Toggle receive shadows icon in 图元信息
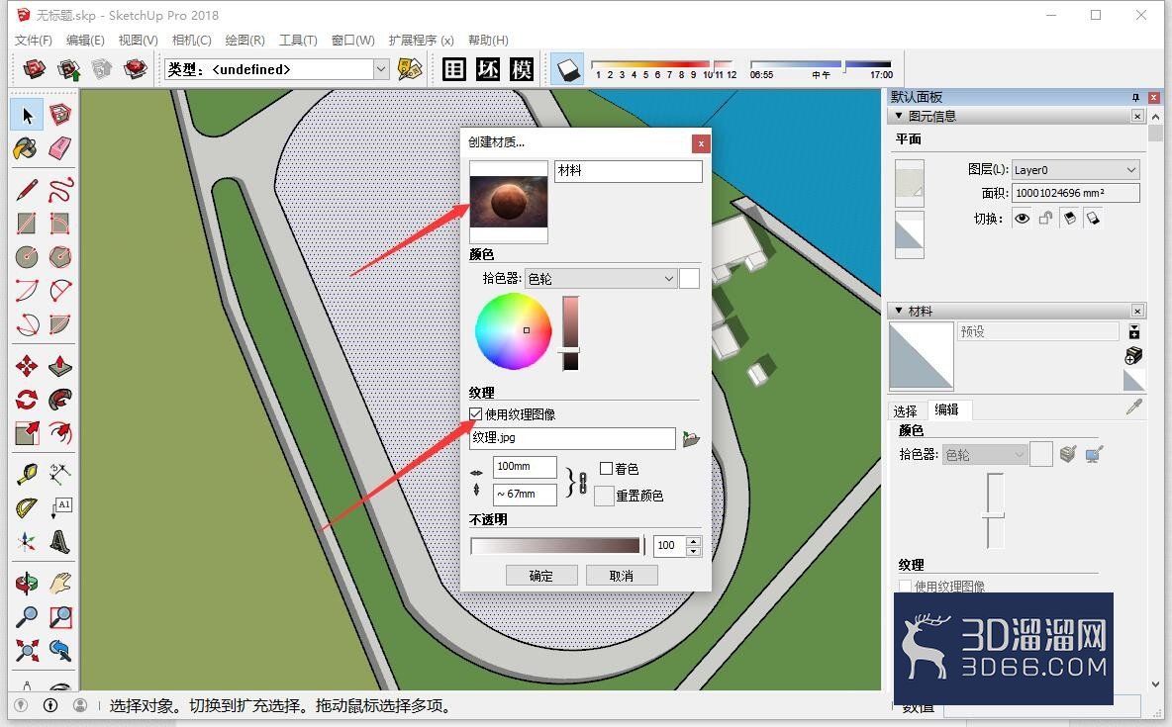This screenshot has width=1172, height=727. (1093, 219)
